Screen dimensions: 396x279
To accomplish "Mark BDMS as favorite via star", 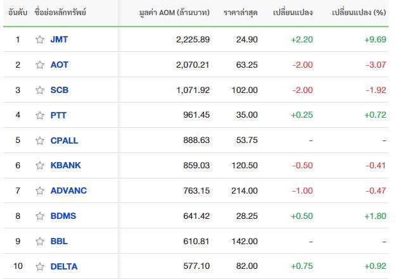I will coord(40,216).
